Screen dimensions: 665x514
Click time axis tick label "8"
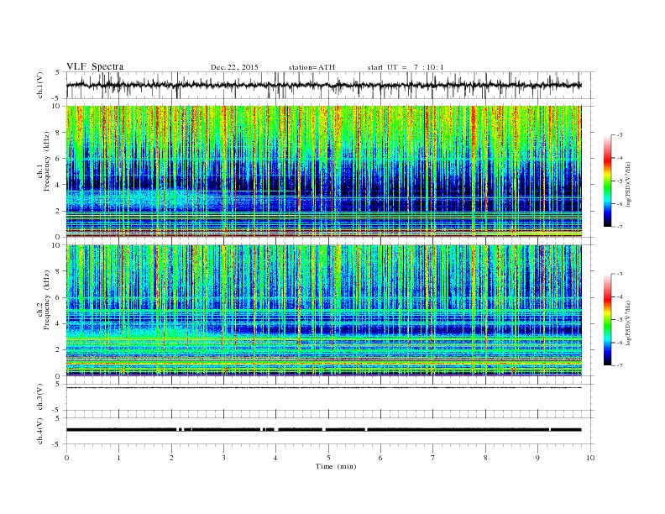pos(485,458)
